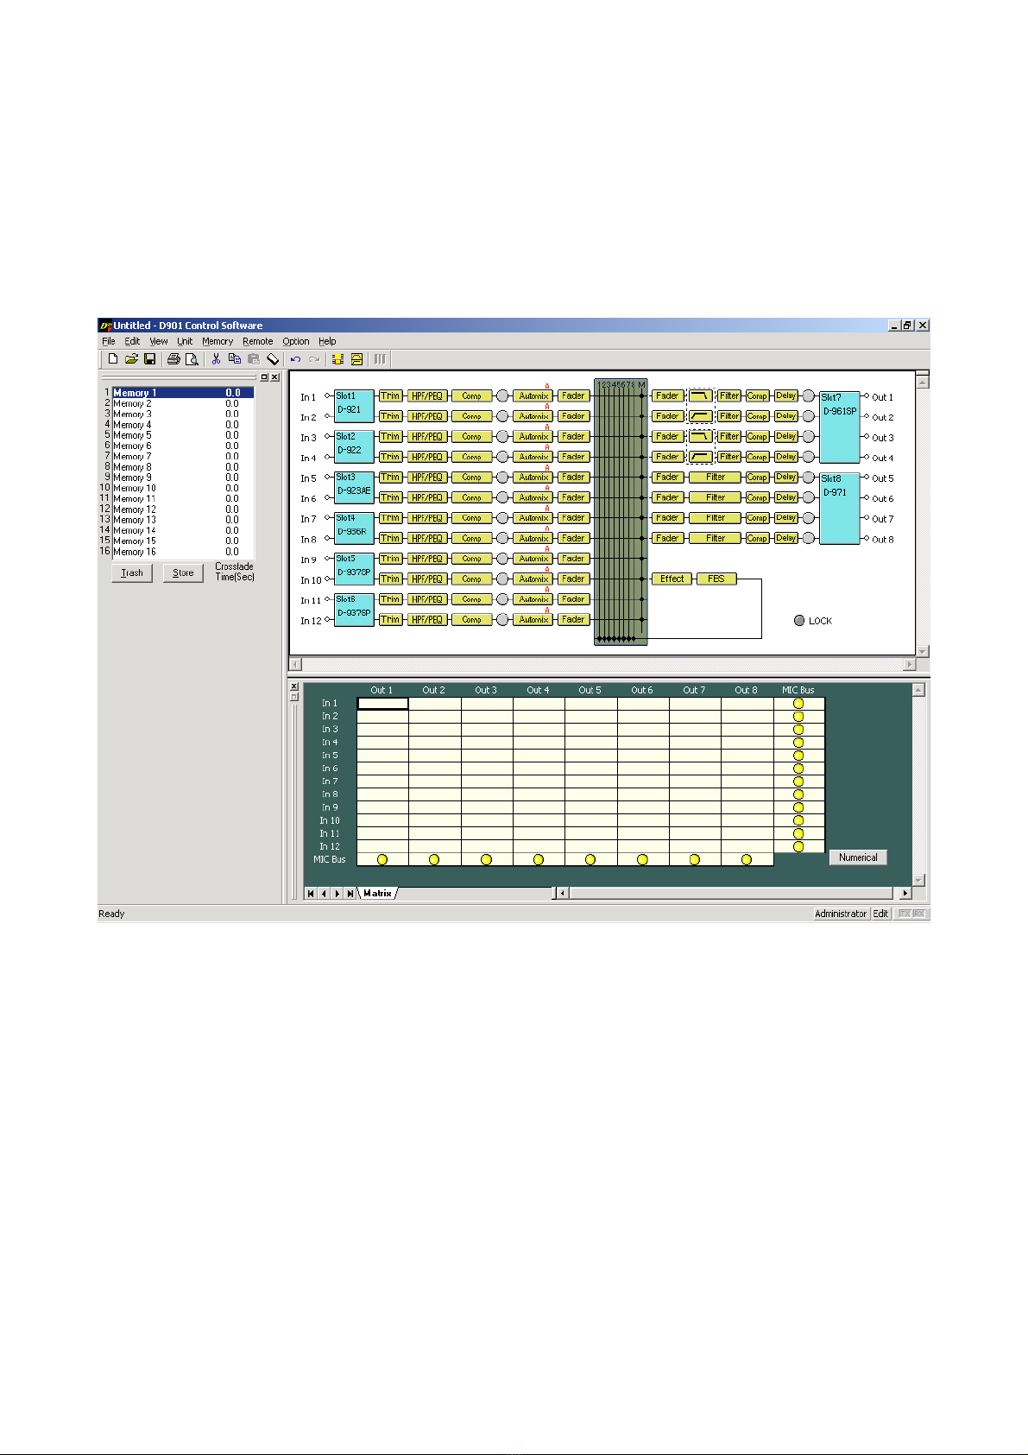This screenshot has height=1455, width=1028.
Task: Open the Slot4 D-936R module block
Action: (x=354, y=528)
